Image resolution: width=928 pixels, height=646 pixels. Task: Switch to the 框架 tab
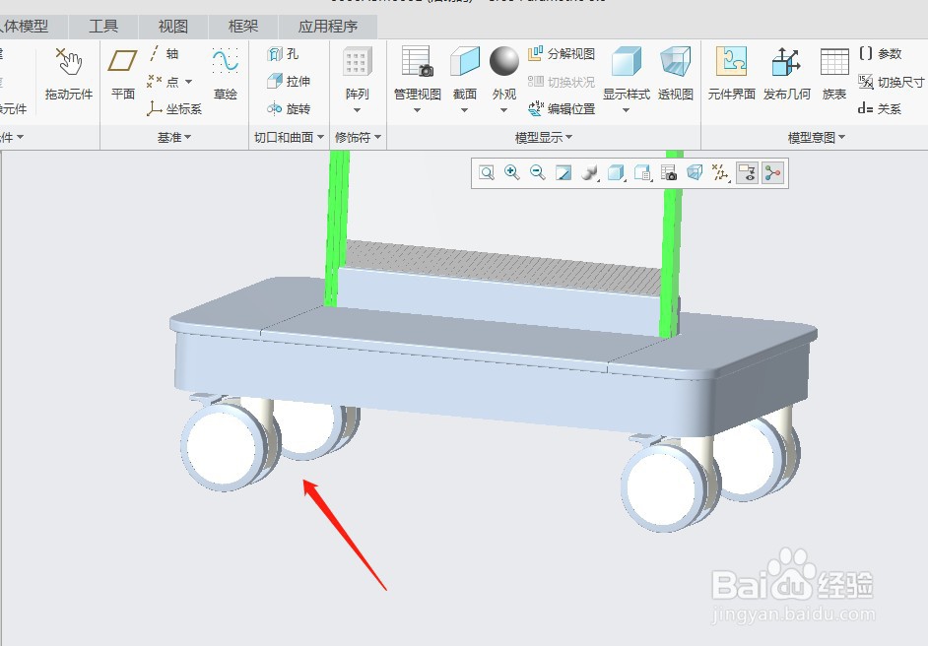pyautogui.click(x=243, y=27)
